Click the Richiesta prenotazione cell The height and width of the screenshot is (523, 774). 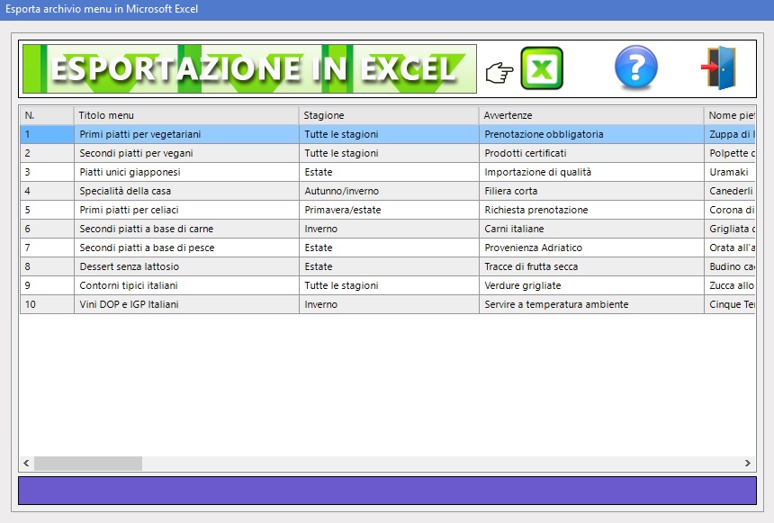tap(591, 210)
